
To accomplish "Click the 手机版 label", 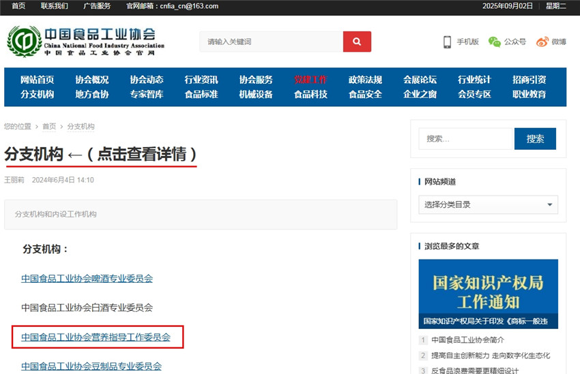I will (468, 42).
